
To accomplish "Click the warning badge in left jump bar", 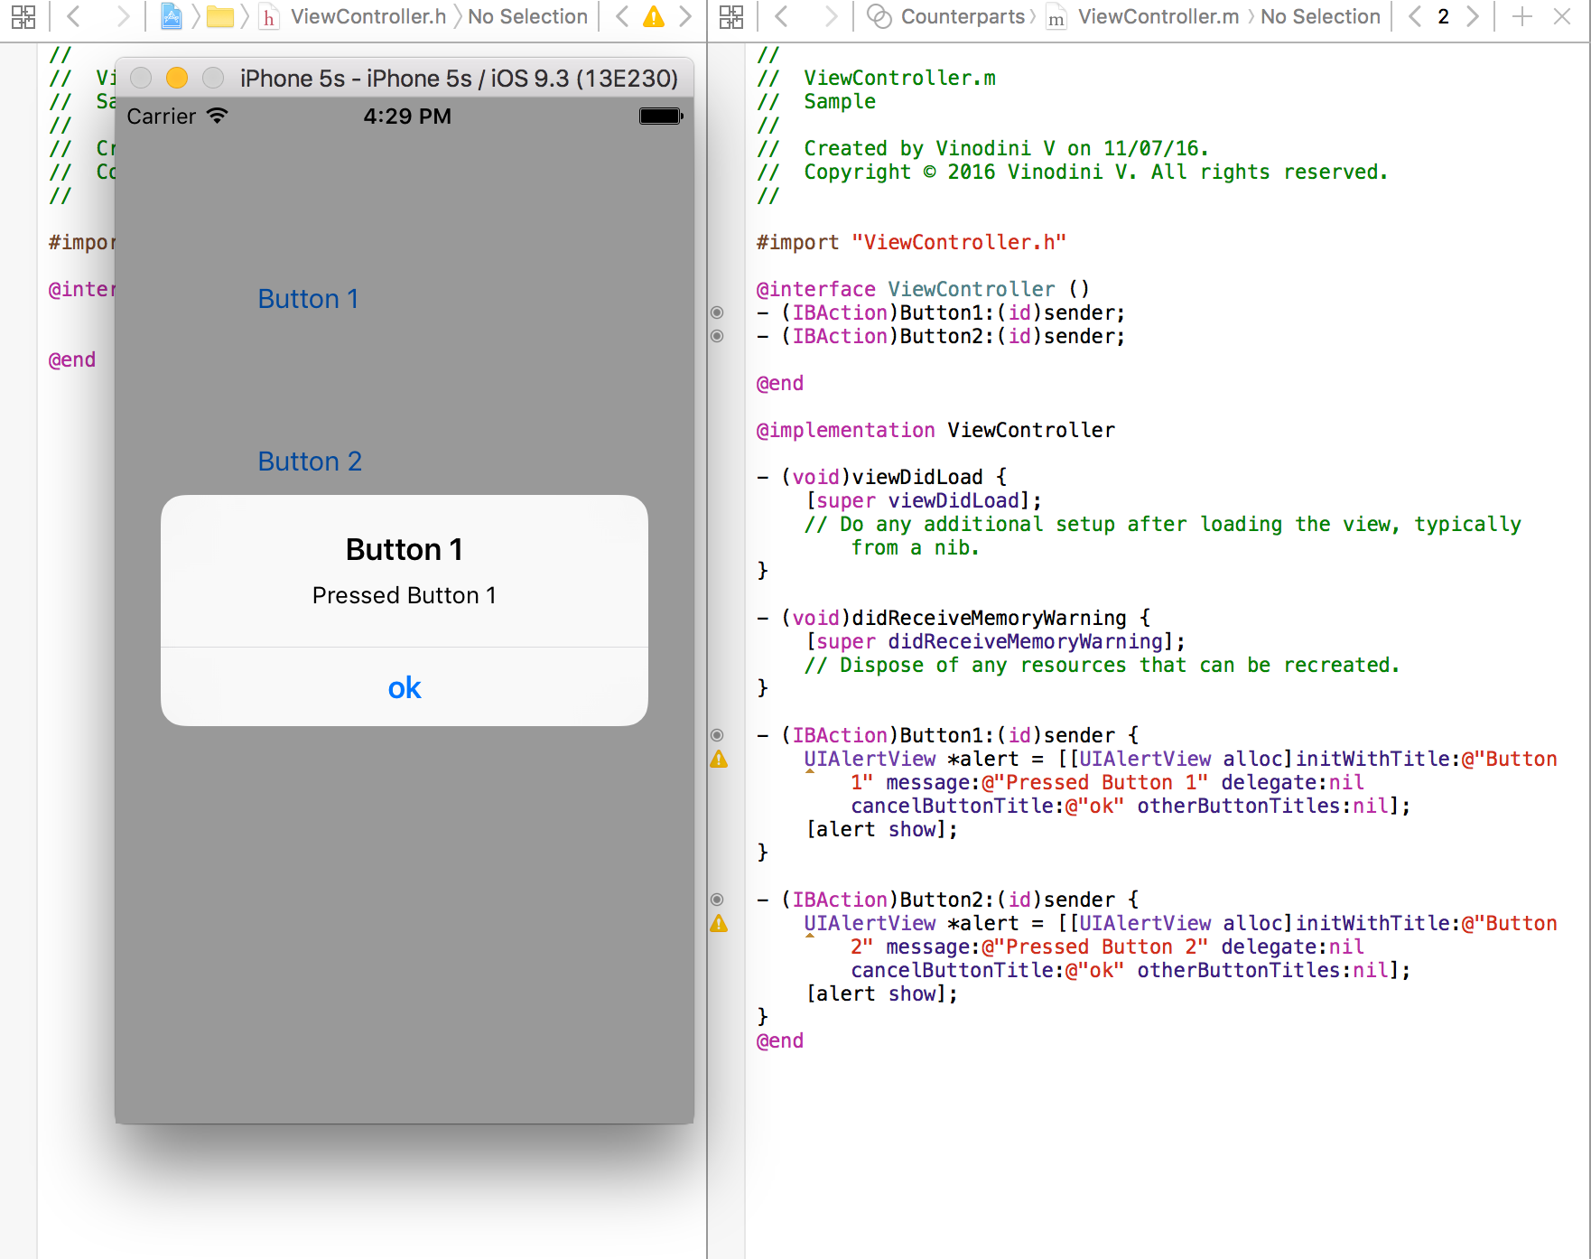I will point(653,16).
